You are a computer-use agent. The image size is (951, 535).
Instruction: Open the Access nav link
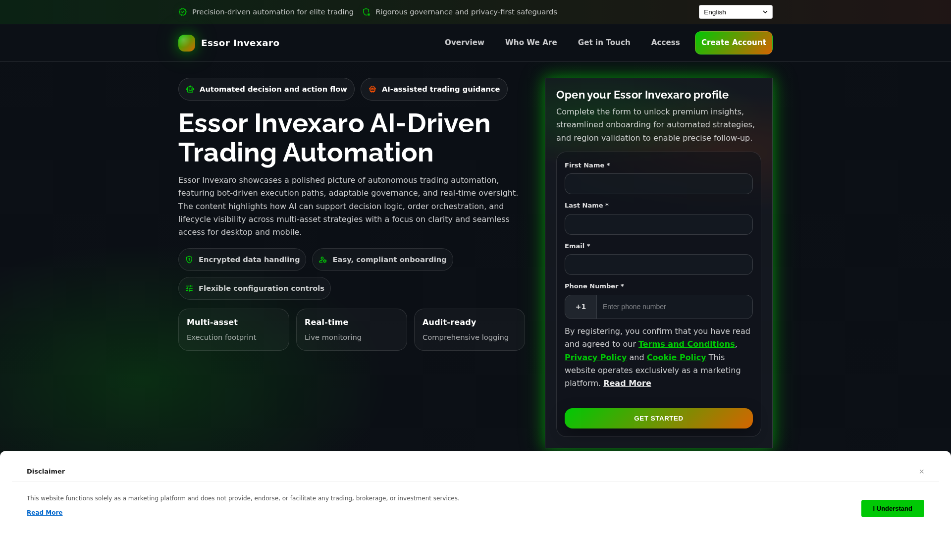[665, 43]
